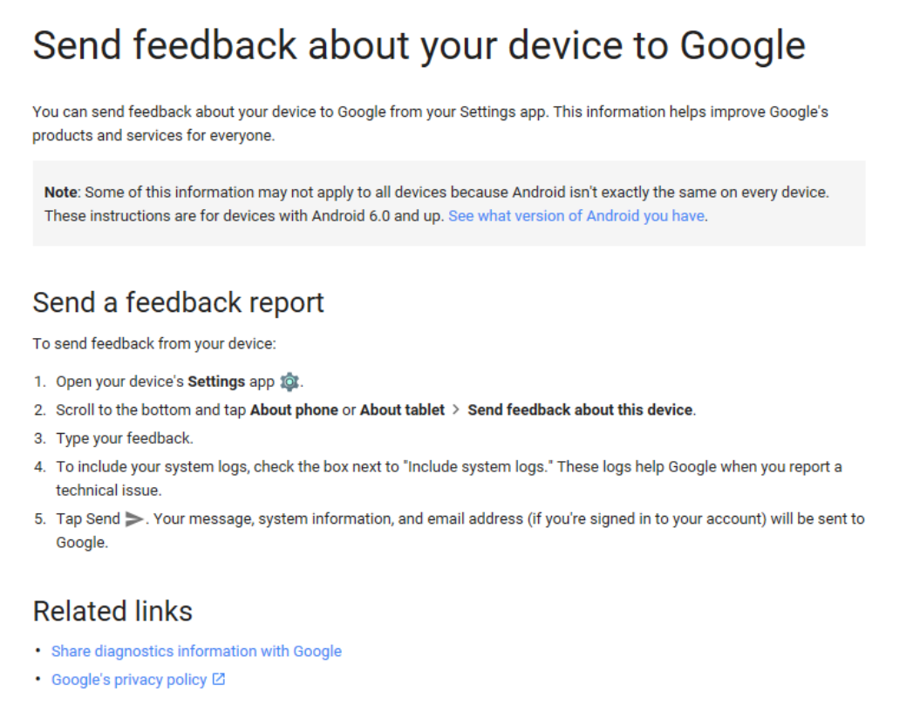The width and height of the screenshot is (913, 711).
Task: Click the 'To send feedback from your device' line
Action: click(x=154, y=344)
